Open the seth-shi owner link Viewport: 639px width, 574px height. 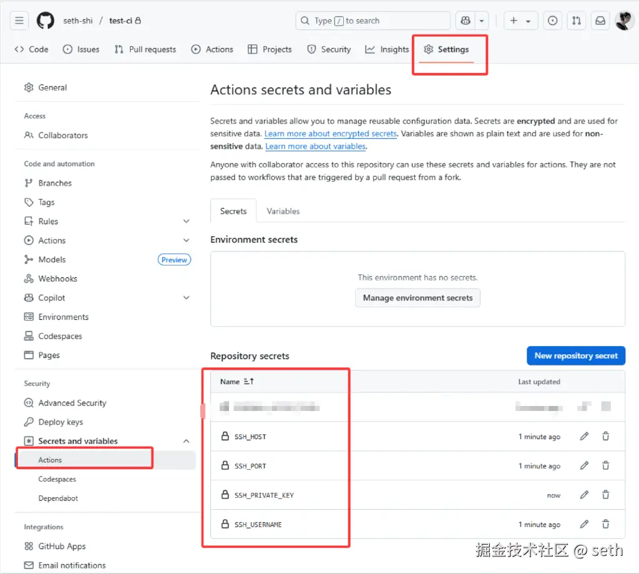pyautogui.click(x=78, y=21)
